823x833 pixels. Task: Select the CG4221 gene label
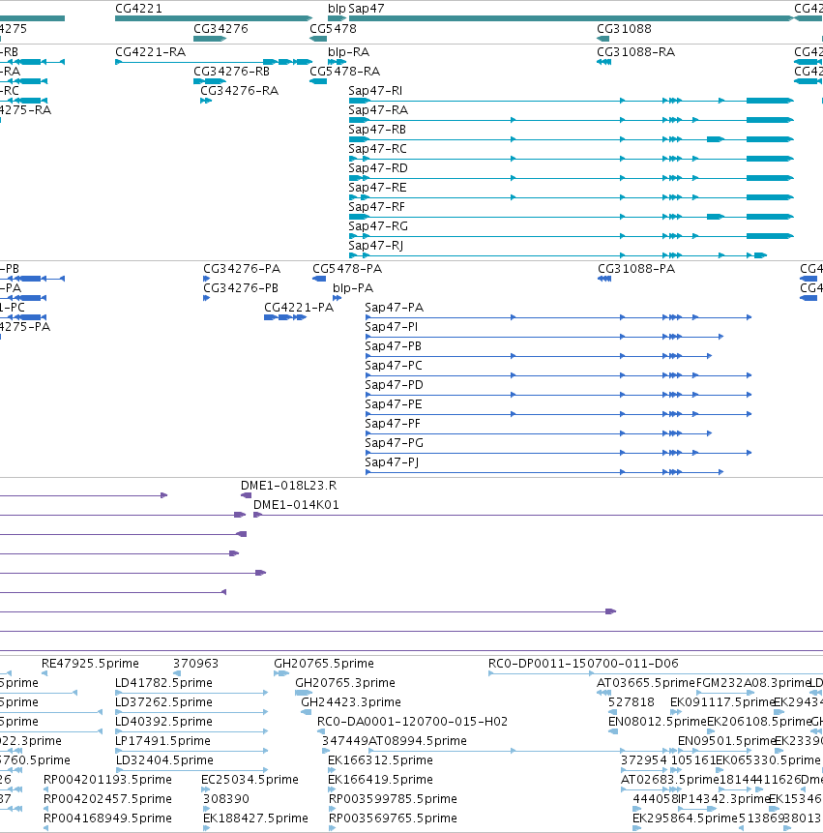click(138, 9)
